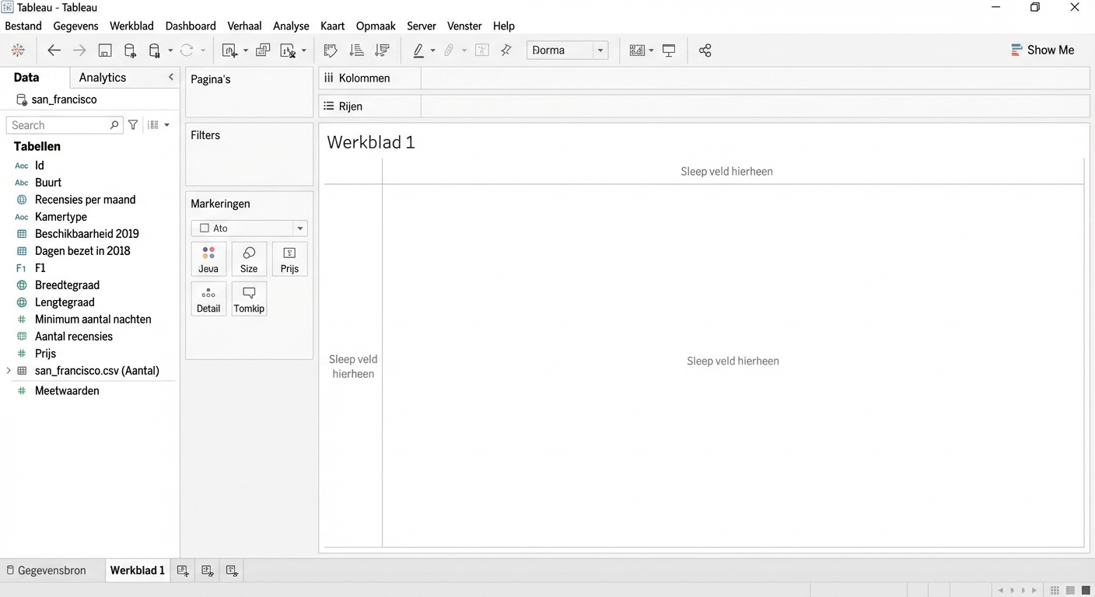Toggle the Highlight pen in the toolbar
This screenshot has height=597, width=1095.
(x=418, y=50)
